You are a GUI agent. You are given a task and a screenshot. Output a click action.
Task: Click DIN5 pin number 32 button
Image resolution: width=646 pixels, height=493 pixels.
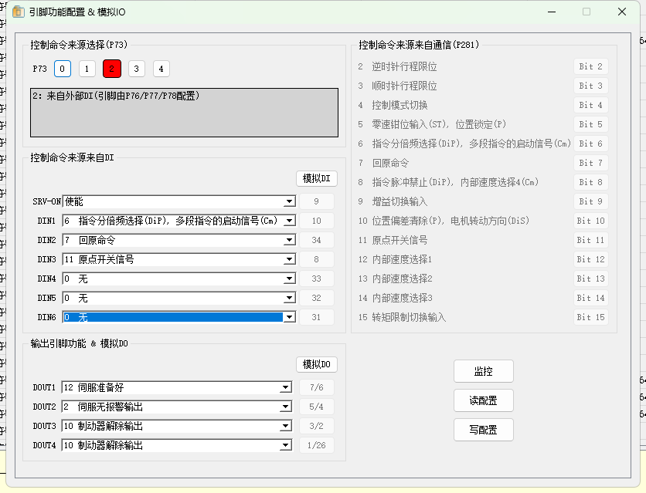point(316,298)
